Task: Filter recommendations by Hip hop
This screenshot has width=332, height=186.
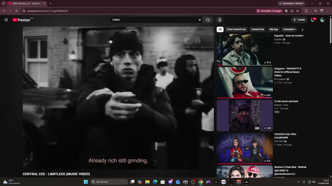Action: (x=274, y=29)
